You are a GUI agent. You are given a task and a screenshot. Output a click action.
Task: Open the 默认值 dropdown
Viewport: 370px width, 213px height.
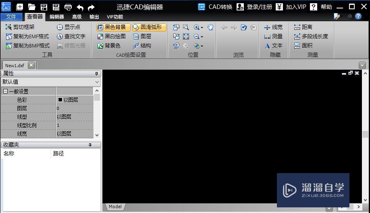51,82
